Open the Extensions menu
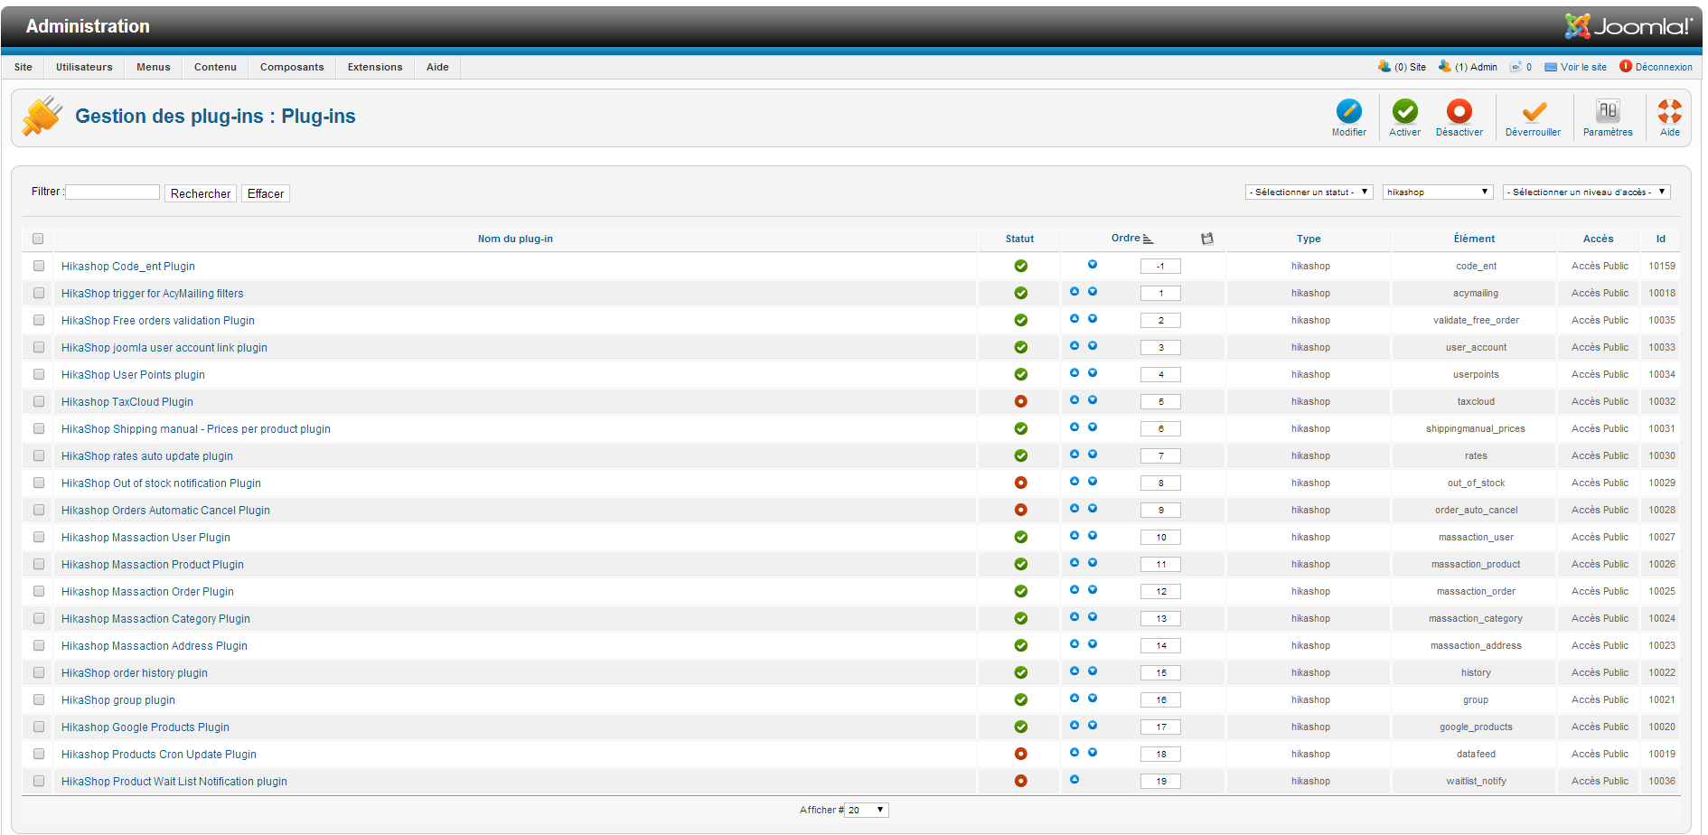This screenshot has height=835, width=1708. click(x=375, y=67)
